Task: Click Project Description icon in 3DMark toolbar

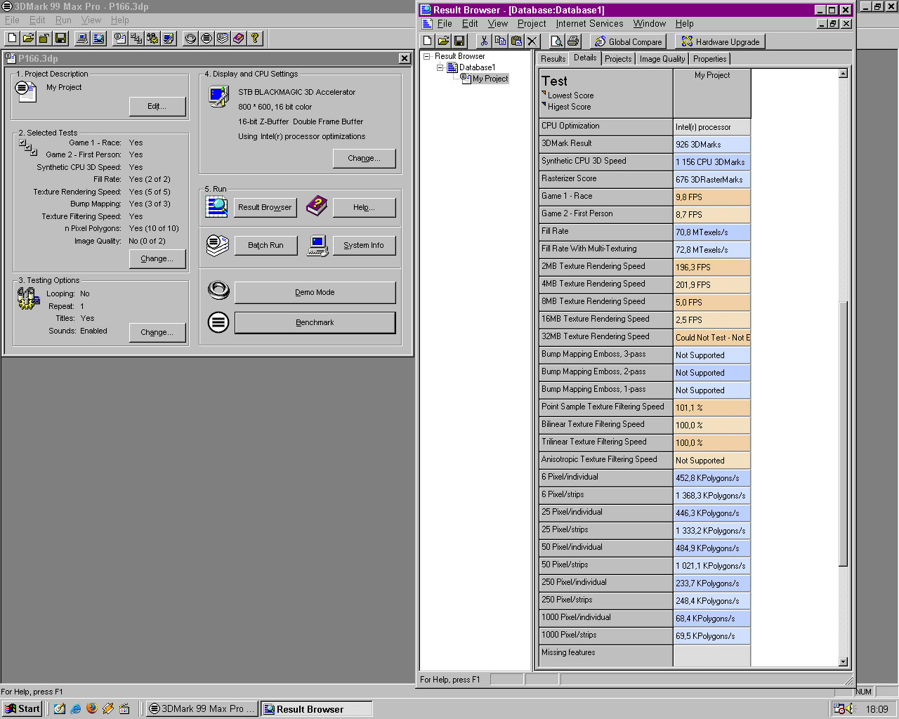Action: tap(120, 38)
